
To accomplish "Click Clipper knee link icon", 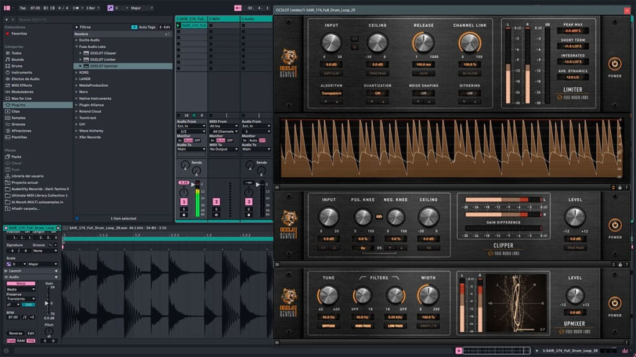I will (x=379, y=216).
